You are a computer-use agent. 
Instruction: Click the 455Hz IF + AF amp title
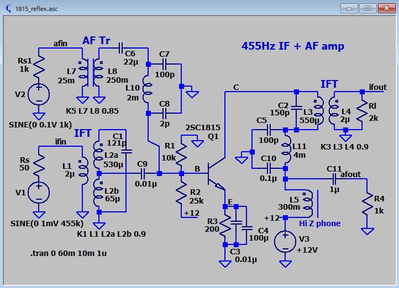pyautogui.click(x=293, y=46)
